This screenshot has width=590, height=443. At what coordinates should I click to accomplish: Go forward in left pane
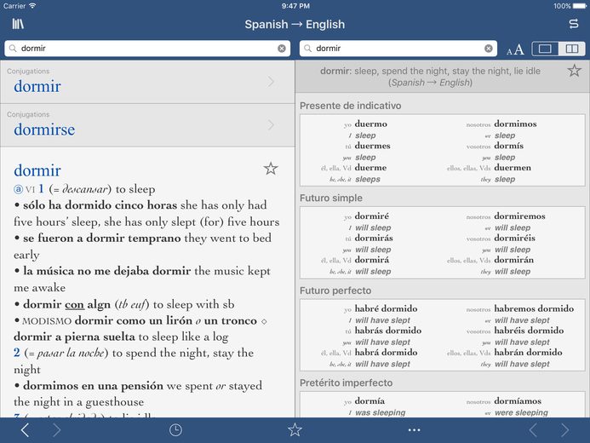(x=56, y=430)
